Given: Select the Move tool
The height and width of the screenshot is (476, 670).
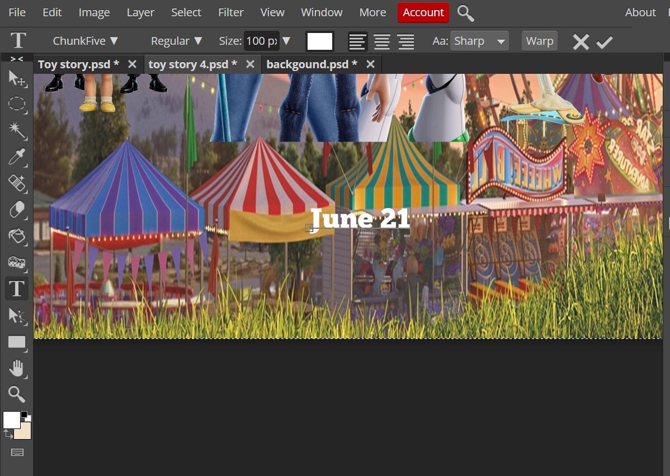Looking at the screenshot, I should [17, 79].
